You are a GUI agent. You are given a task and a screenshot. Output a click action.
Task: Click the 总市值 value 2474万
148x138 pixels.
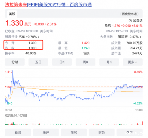click(137, 53)
